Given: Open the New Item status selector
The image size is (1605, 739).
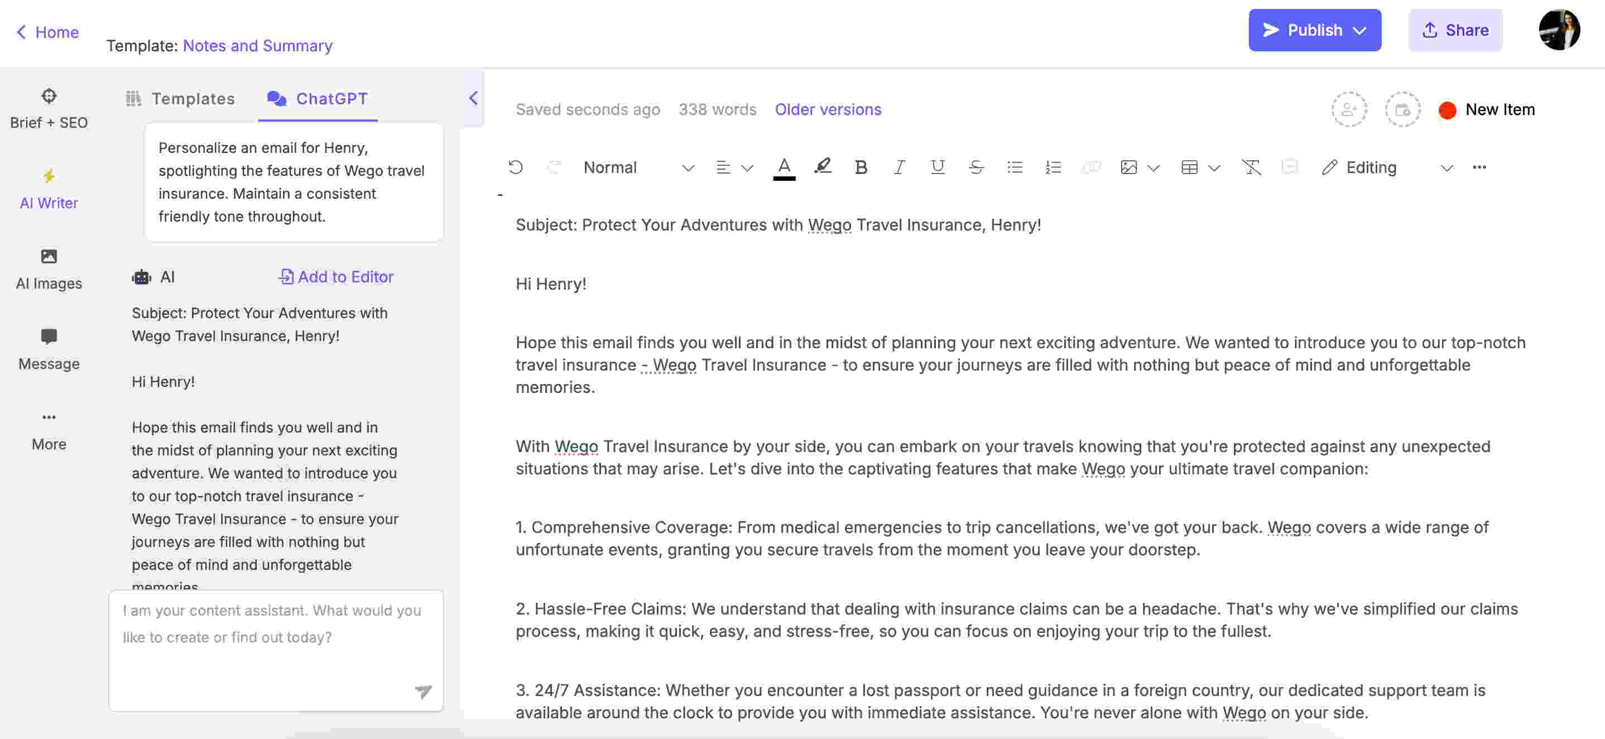Looking at the screenshot, I should coord(1487,109).
